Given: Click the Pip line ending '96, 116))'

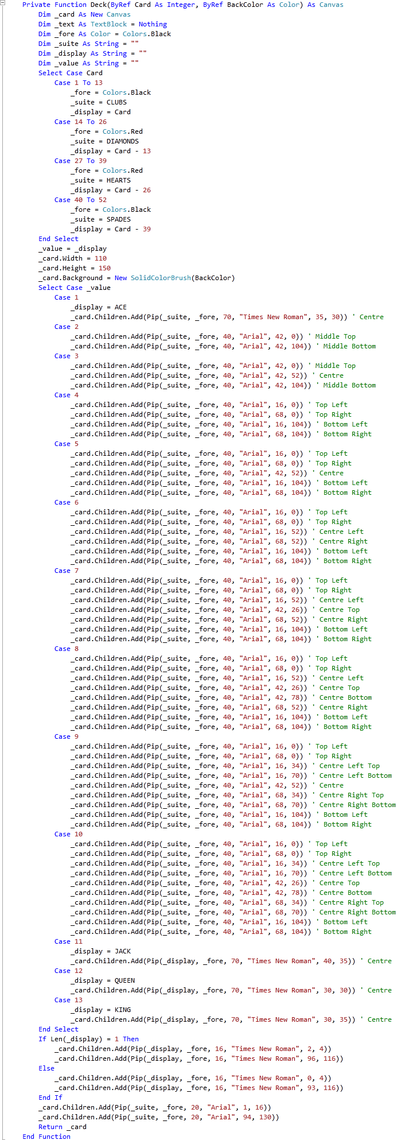Looking at the screenshot, I should (199, 1058).
